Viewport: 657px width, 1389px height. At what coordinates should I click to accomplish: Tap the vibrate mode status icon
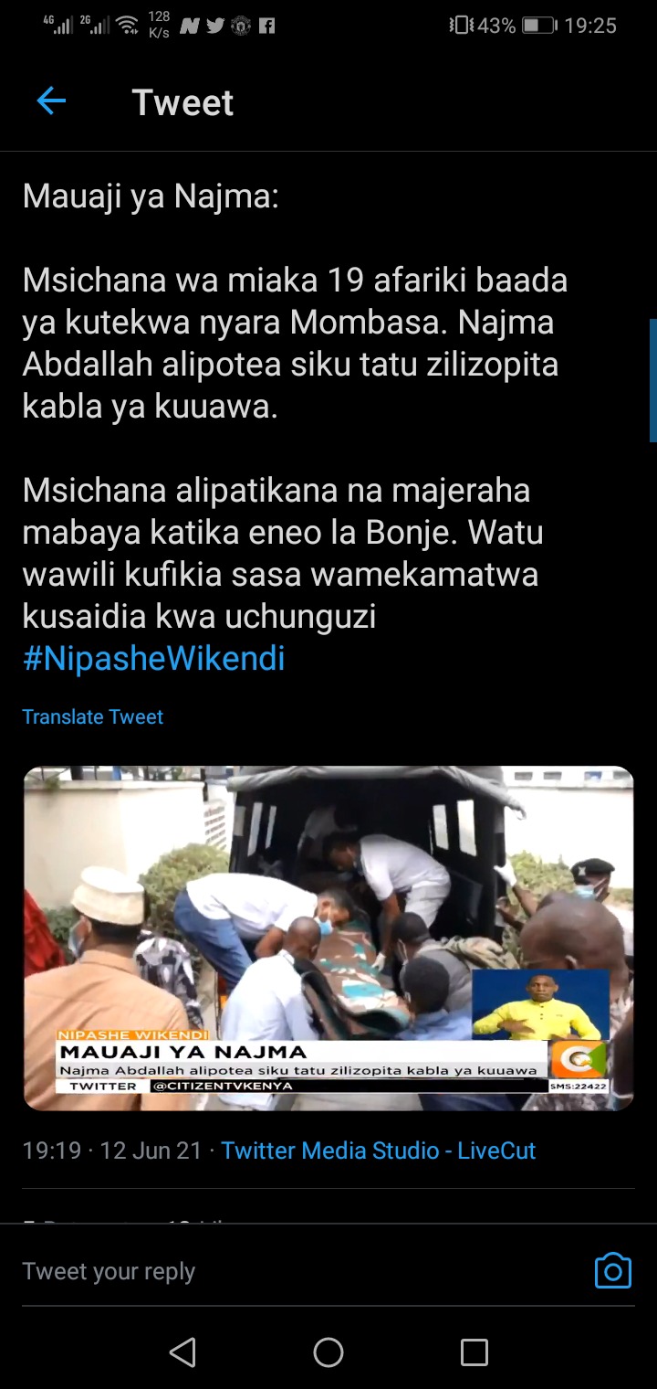tap(460, 26)
